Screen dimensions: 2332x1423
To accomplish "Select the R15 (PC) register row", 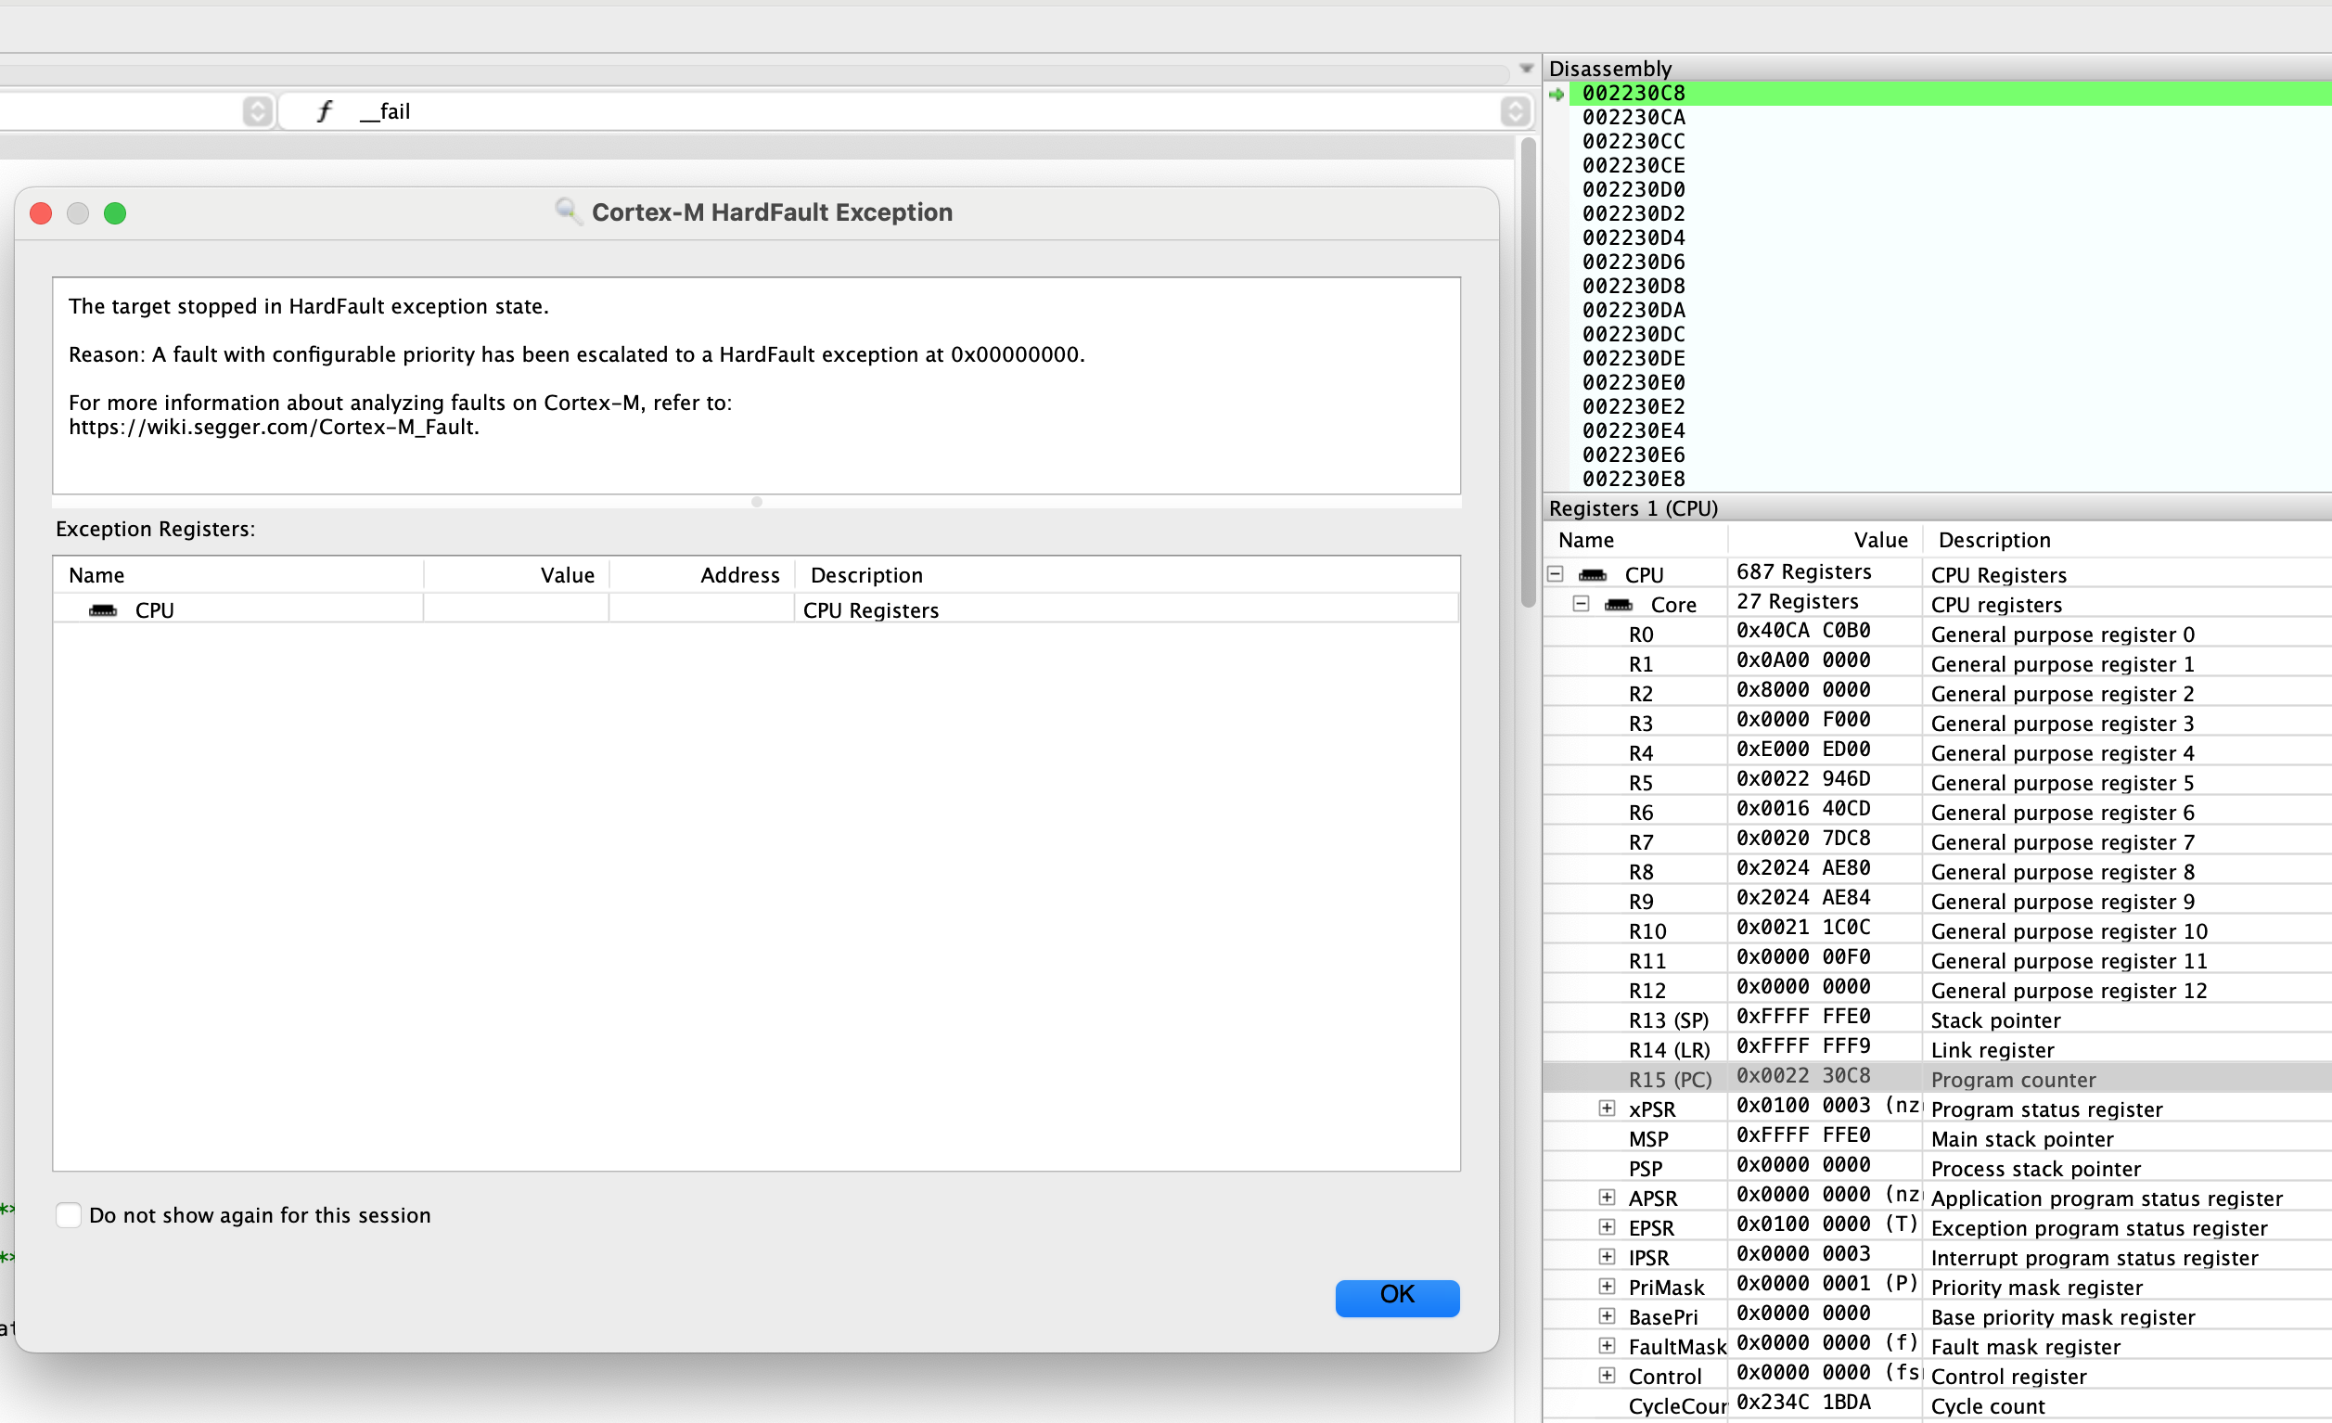I will point(1670,1078).
